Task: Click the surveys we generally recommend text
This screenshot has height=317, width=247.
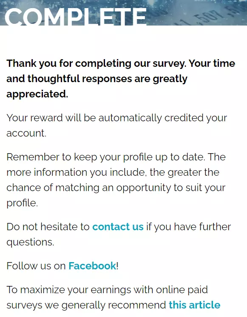Action: point(86,305)
